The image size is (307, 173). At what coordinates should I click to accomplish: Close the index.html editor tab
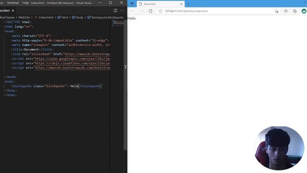pyautogui.click(x=13, y=11)
